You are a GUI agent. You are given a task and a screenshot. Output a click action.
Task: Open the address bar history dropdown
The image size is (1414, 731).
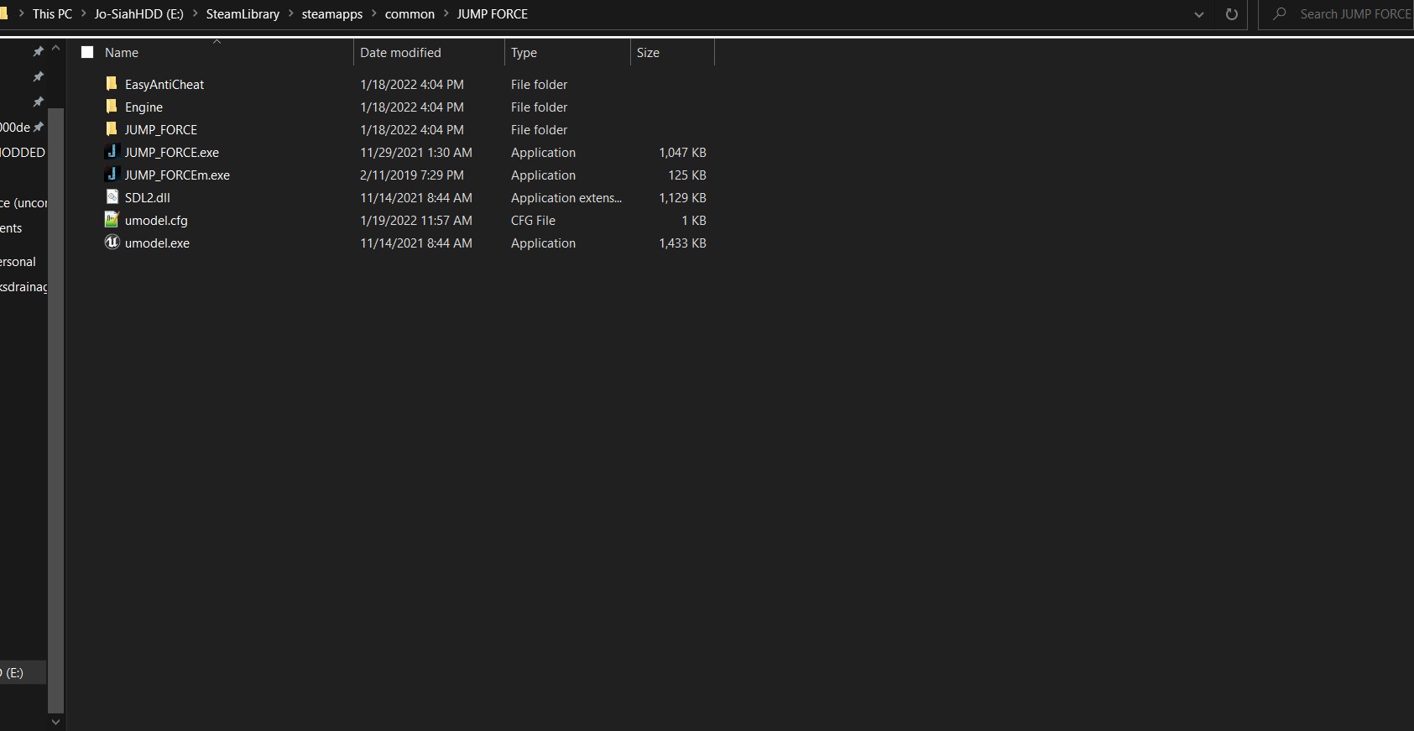1199,14
